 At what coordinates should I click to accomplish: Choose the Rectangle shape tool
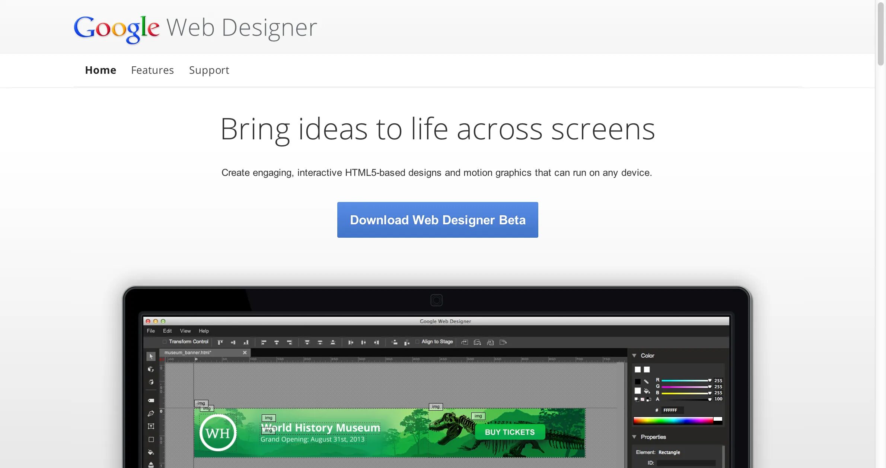click(151, 439)
